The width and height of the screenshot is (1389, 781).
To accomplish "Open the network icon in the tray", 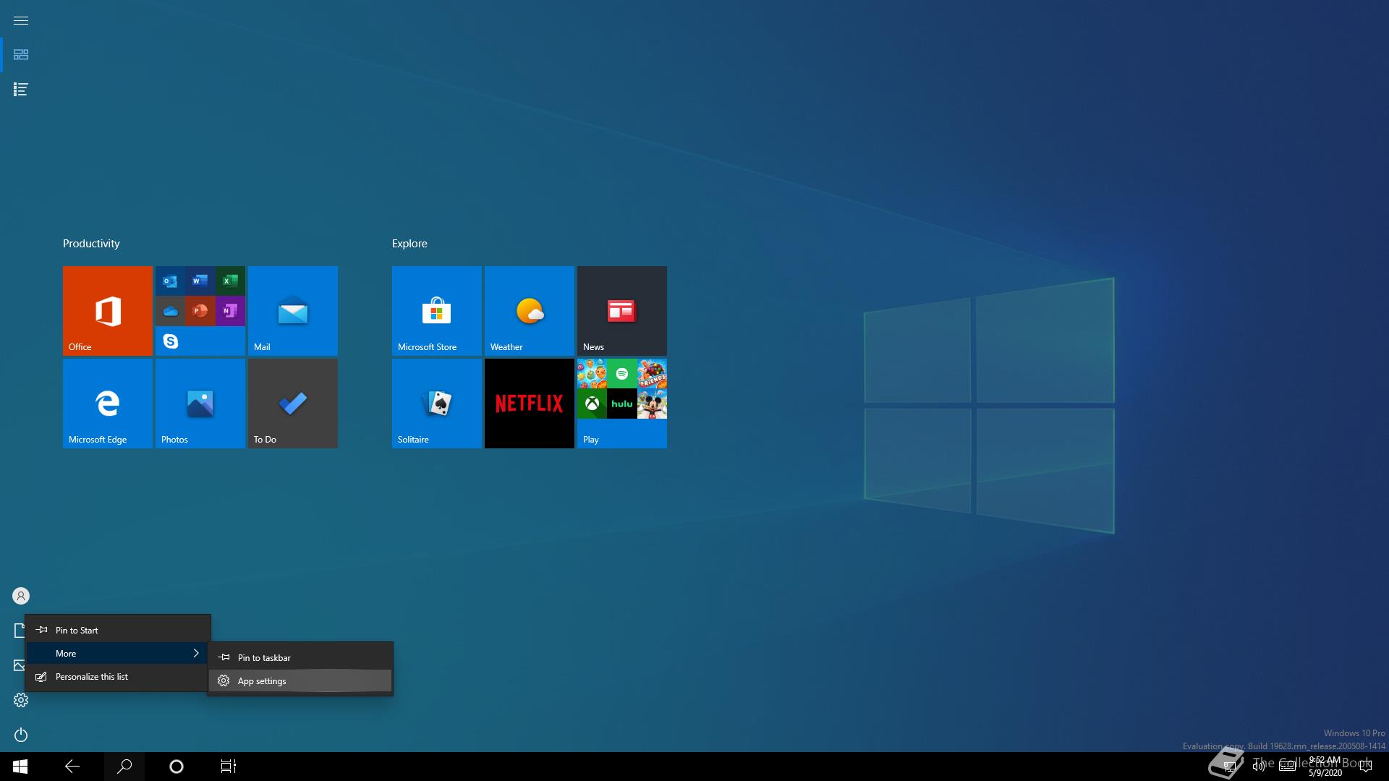I will click(x=1230, y=767).
